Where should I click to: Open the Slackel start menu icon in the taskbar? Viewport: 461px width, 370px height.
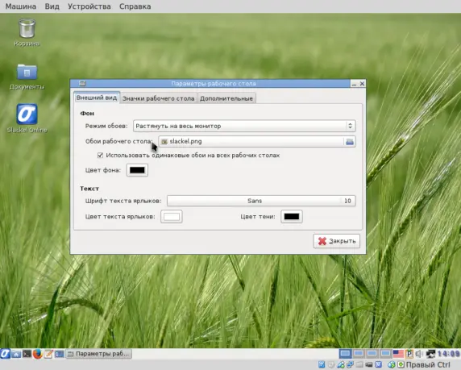[5, 354]
